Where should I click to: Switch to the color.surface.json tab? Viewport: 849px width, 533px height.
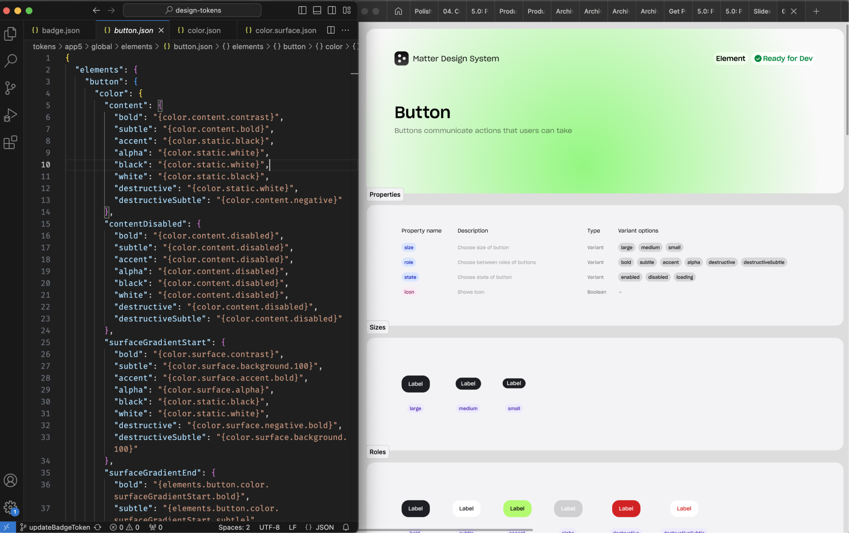[281, 30]
